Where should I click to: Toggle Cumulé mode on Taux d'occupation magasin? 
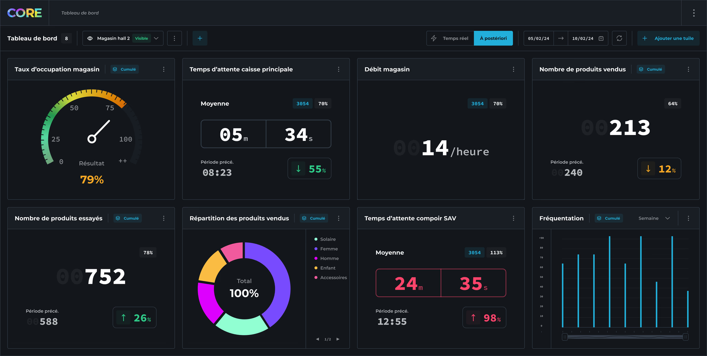tap(124, 69)
